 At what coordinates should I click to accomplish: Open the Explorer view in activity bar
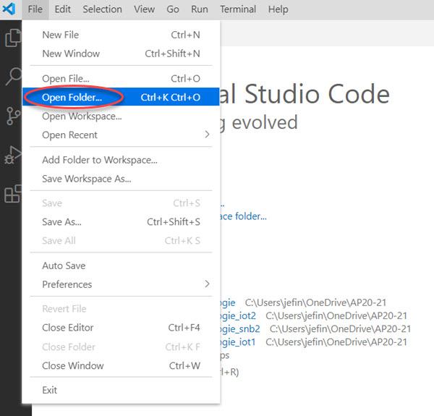coord(13,38)
